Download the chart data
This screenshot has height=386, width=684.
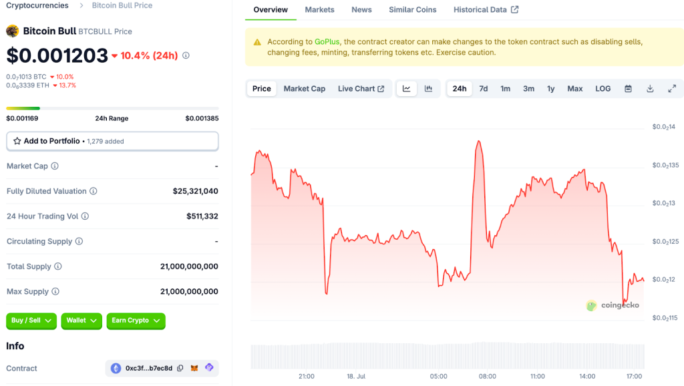coord(650,89)
